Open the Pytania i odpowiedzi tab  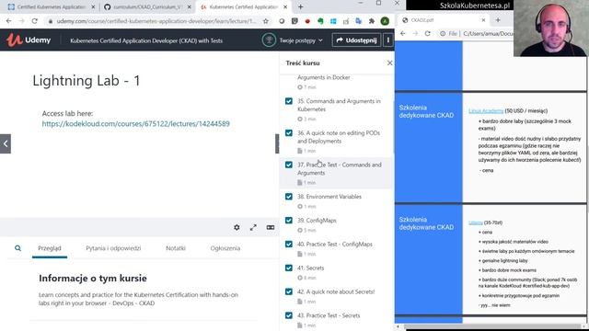click(113, 248)
